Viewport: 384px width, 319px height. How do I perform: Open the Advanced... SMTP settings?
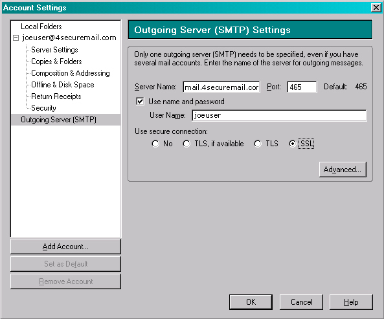(343, 170)
